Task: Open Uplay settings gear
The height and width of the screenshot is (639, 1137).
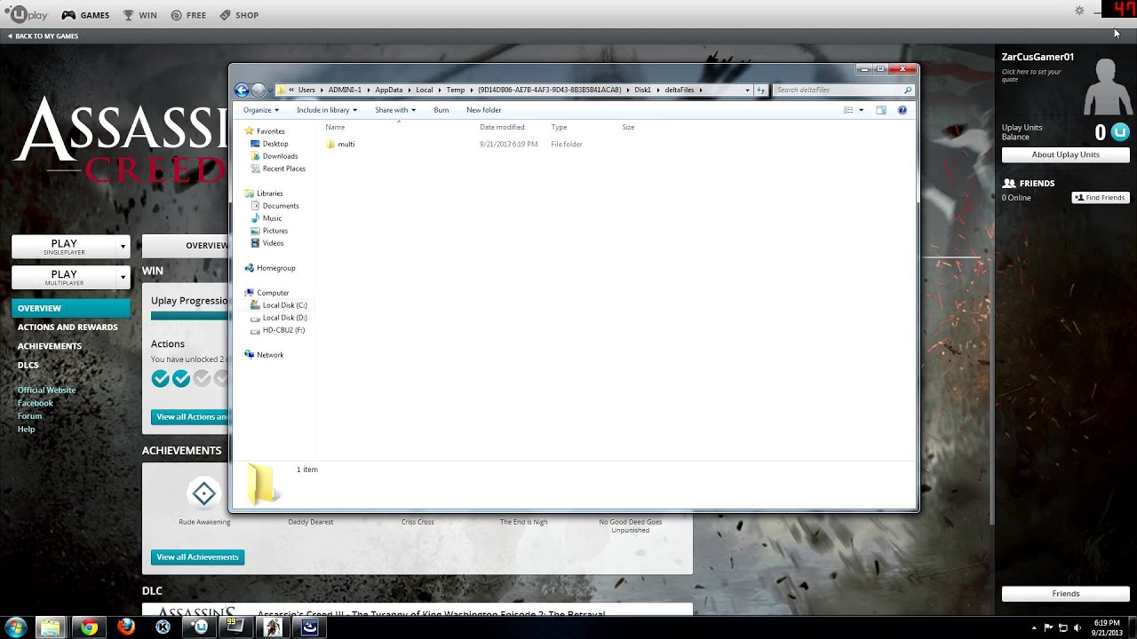Action: point(1079,11)
